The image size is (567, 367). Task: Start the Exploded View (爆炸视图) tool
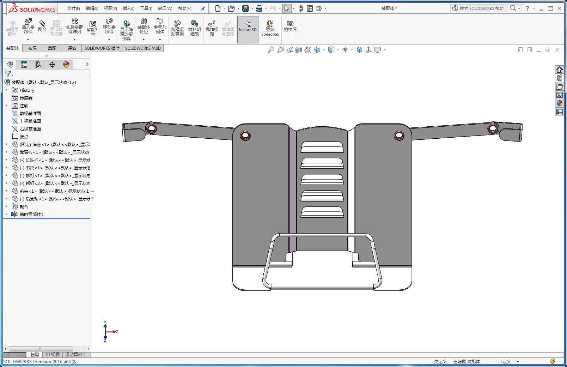[x=212, y=28]
